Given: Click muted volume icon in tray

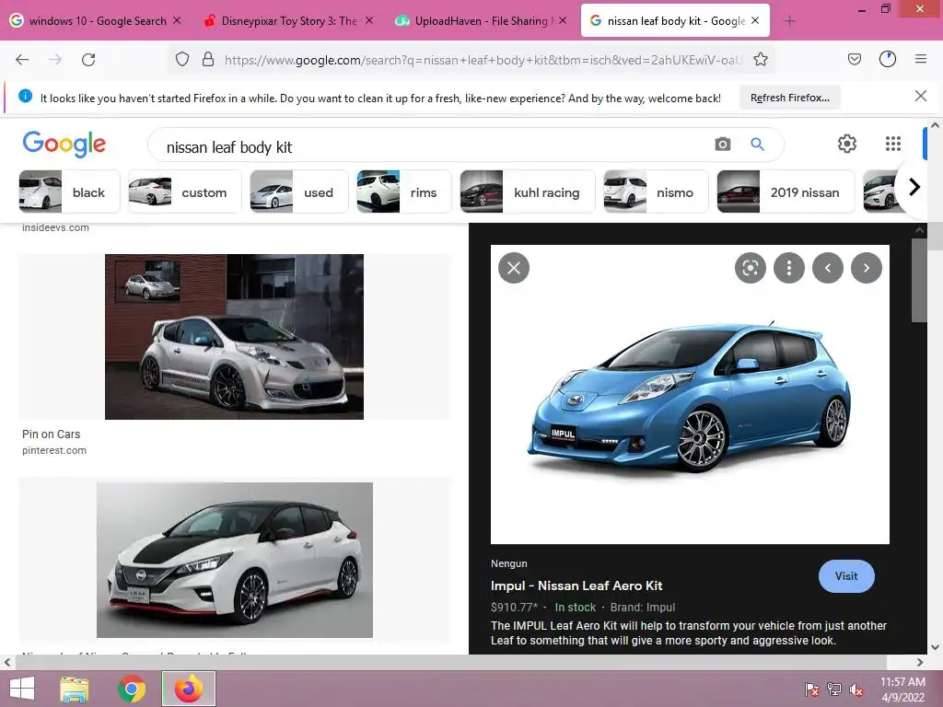Looking at the screenshot, I should (856, 690).
